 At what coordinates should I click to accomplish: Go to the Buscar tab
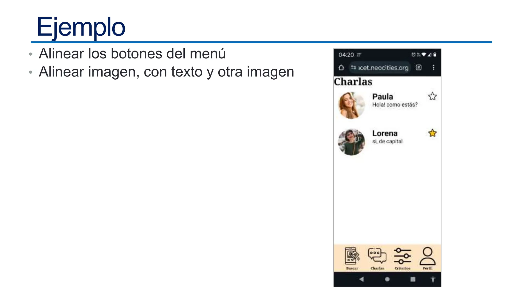point(352,259)
